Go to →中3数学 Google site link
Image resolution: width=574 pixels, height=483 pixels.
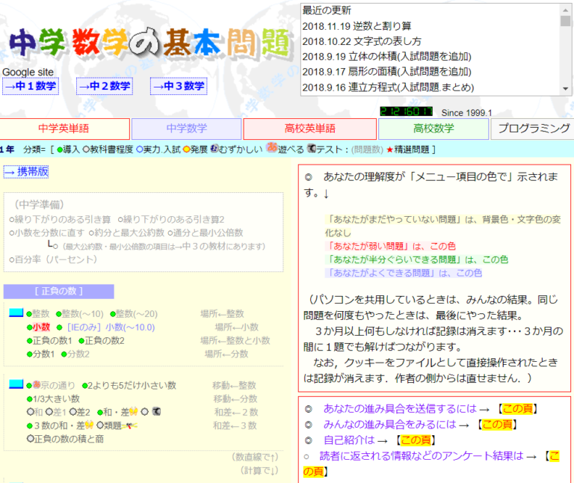tap(179, 86)
